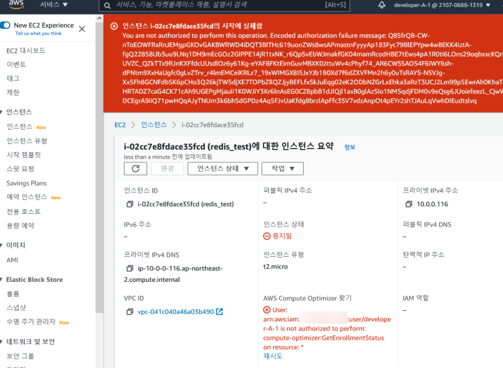Click the 중지됨 stopped status
This screenshot has width=503, height=368.
278,236
